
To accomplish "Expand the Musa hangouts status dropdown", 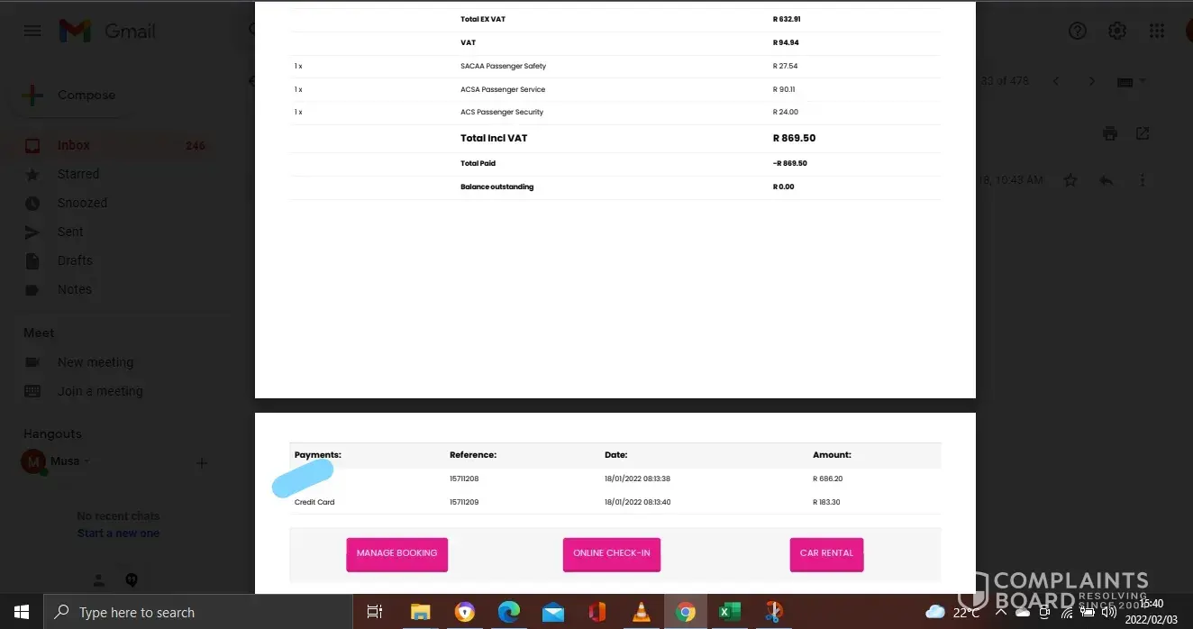I will pyautogui.click(x=87, y=461).
